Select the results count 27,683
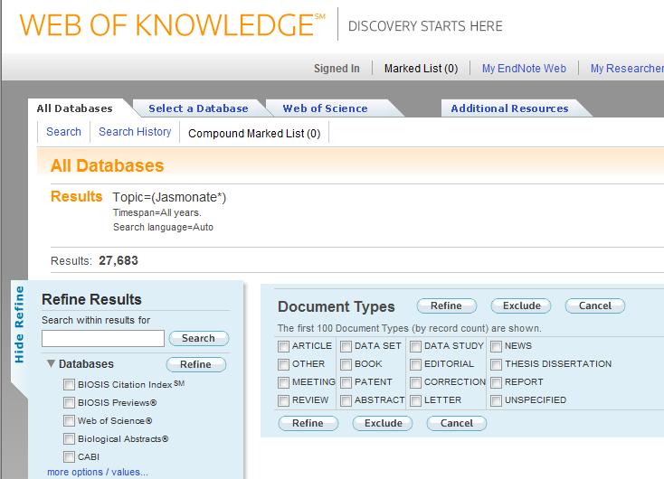664x479 pixels. click(x=119, y=260)
